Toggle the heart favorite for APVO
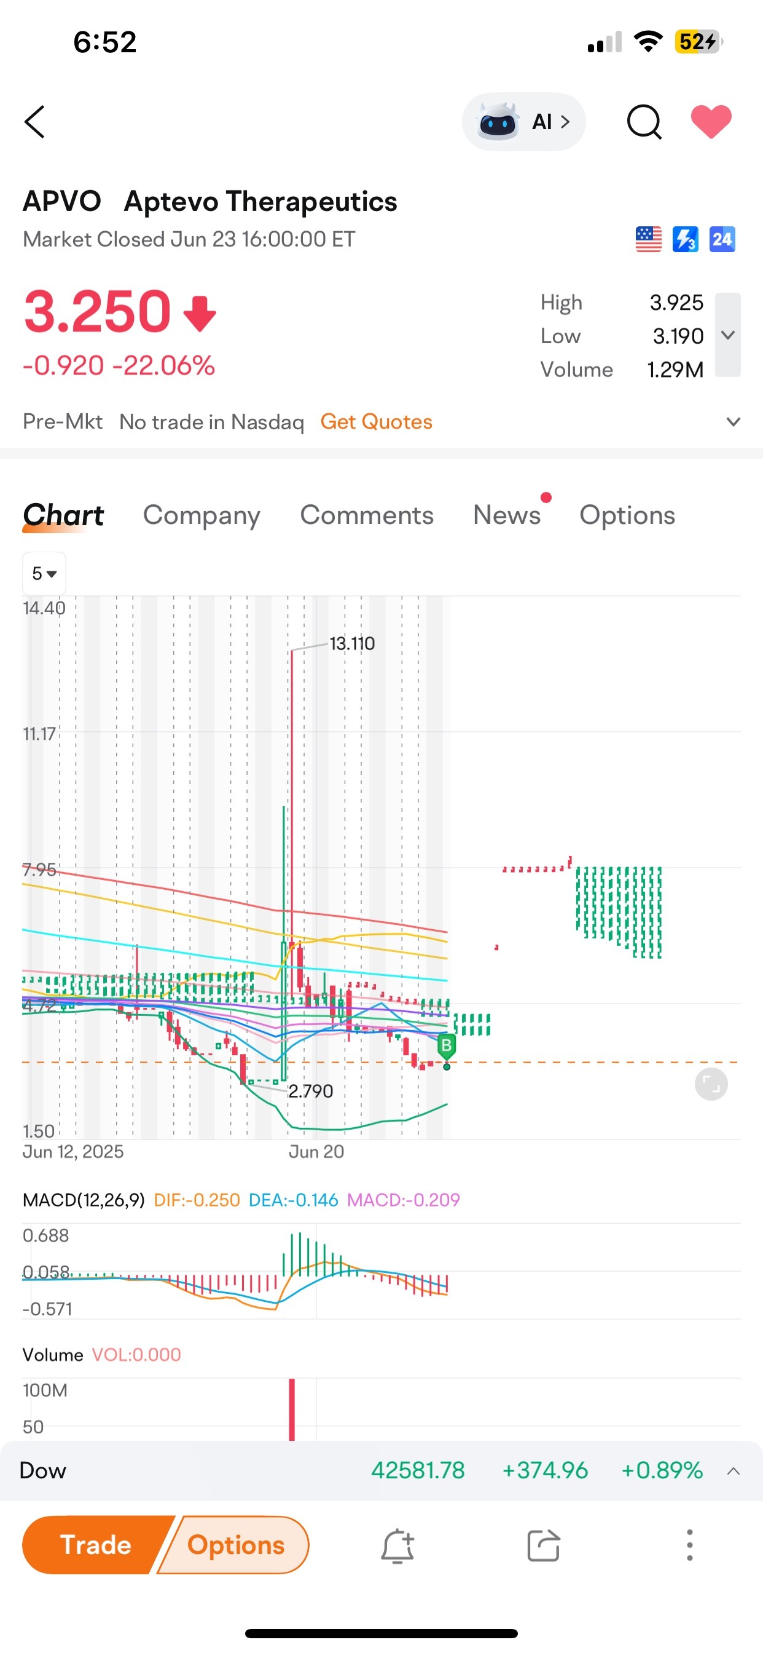Viewport: 763px width, 1653px height. 710,121
